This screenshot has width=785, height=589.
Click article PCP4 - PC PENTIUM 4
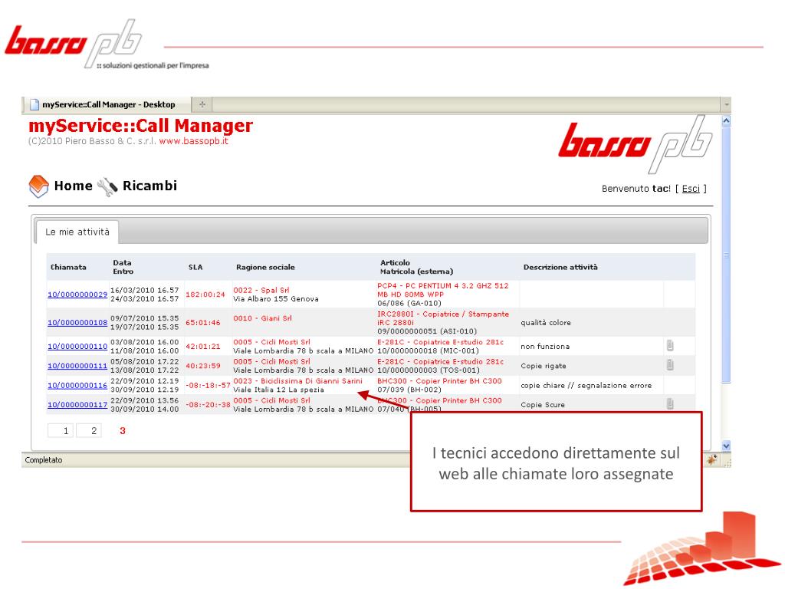(x=443, y=290)
